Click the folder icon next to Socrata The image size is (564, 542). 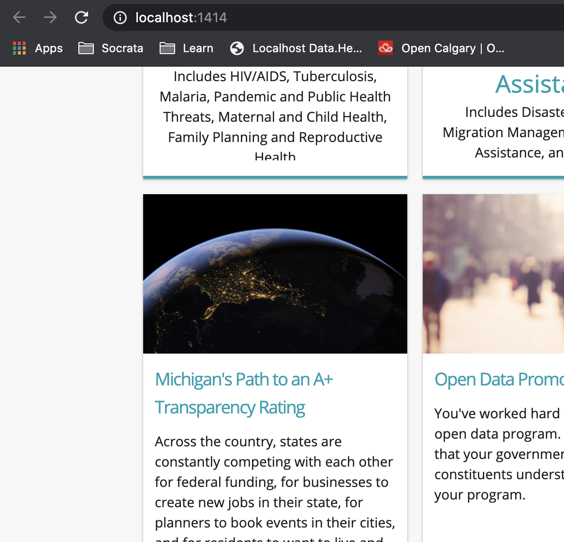click(x=86, y=48)
